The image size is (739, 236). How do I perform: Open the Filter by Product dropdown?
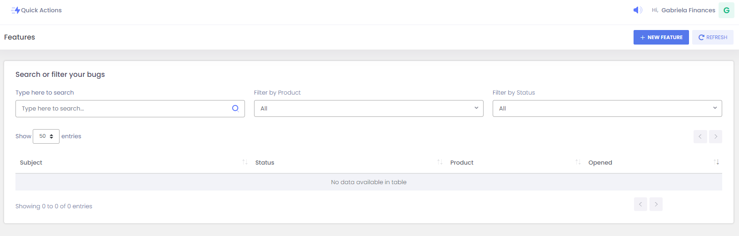click(368, 108)
